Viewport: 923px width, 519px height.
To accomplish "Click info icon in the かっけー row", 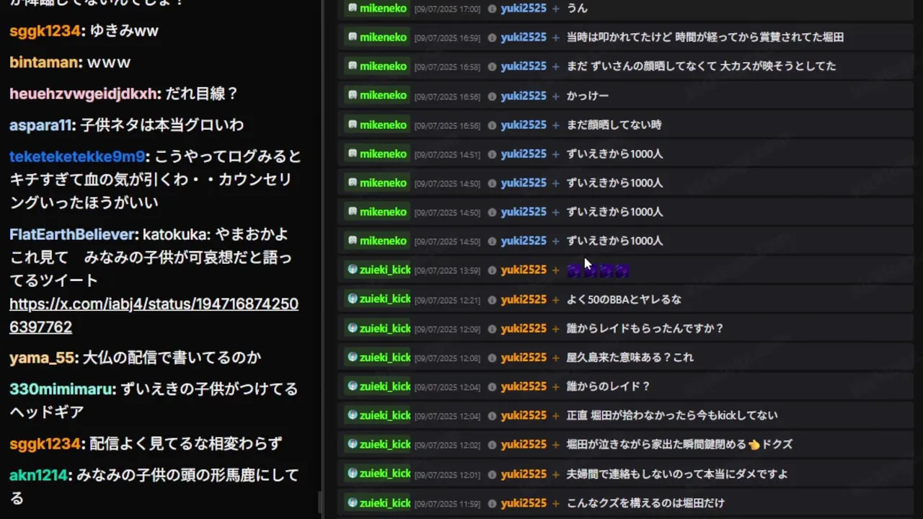I will coord(492,96).
